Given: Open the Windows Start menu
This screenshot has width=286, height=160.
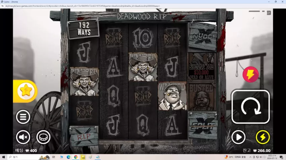Looking at the screenshot, I should (x=3, y=157).
